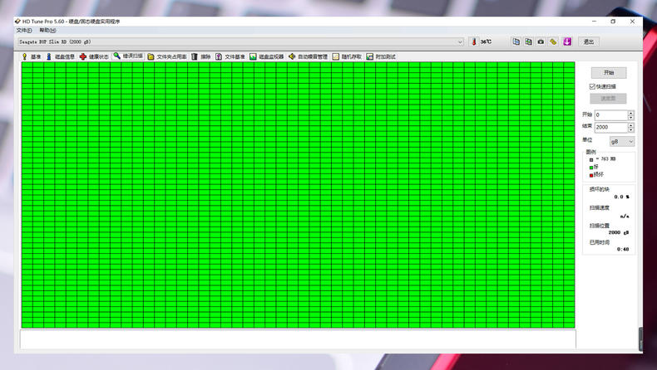Click the purple download arrow icon
This screenshot has height=370, width=657.
tap(566, 41)
